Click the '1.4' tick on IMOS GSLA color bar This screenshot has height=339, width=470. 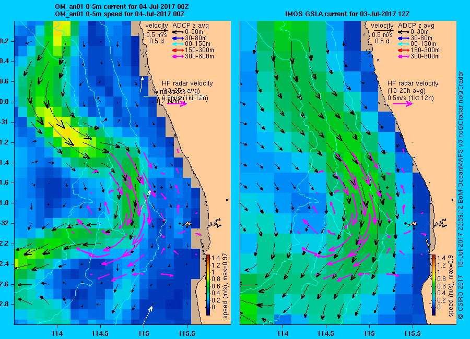point(441,258)
